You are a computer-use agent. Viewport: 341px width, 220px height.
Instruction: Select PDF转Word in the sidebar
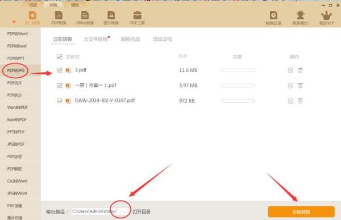click(x=18, y=34)
